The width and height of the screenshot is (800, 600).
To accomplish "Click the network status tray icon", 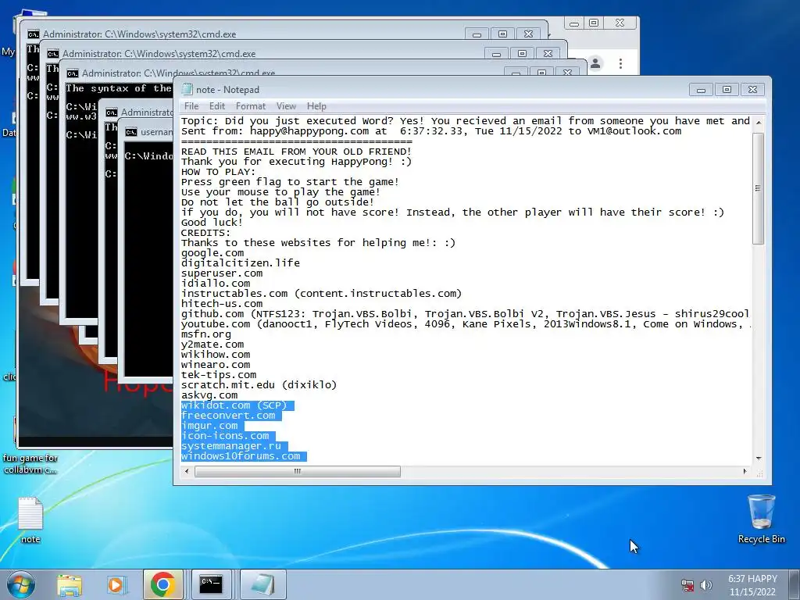I will click(x=687, y=585).
